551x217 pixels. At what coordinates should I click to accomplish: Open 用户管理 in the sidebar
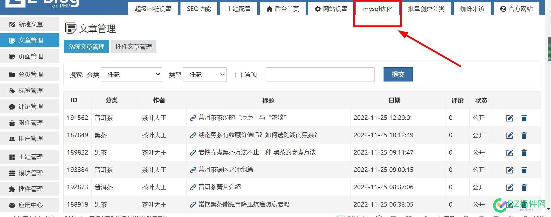point(30,139)
